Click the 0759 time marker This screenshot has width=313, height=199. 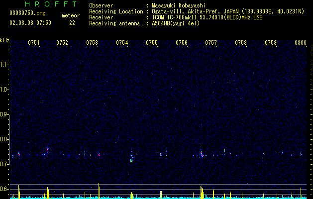click(271, 43)
